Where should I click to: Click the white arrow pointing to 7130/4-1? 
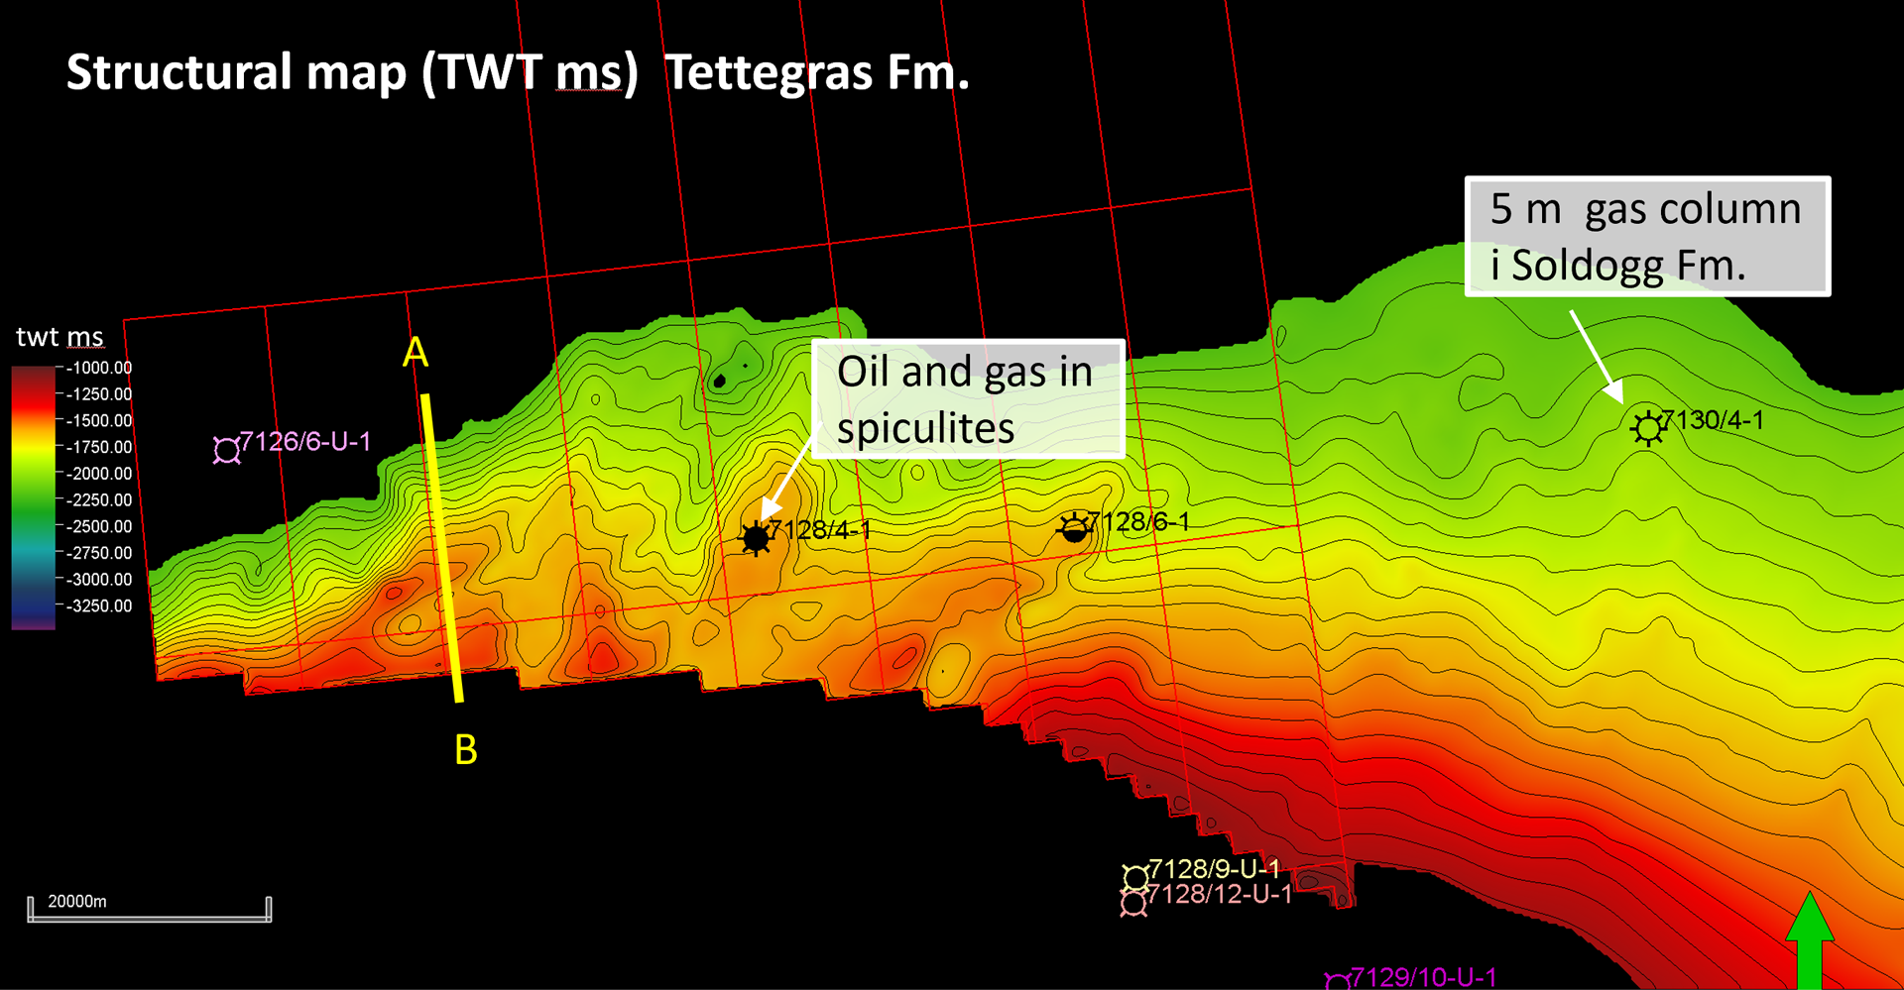click(x=1596, y=356)
